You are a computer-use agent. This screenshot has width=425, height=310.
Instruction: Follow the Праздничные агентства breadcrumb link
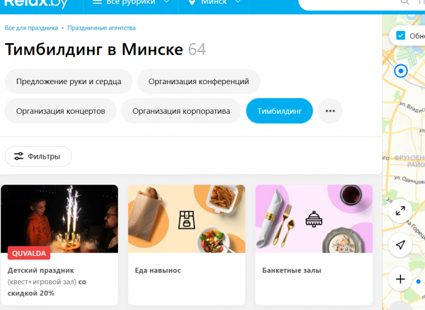pyautogui.click(x=101, y=28)
